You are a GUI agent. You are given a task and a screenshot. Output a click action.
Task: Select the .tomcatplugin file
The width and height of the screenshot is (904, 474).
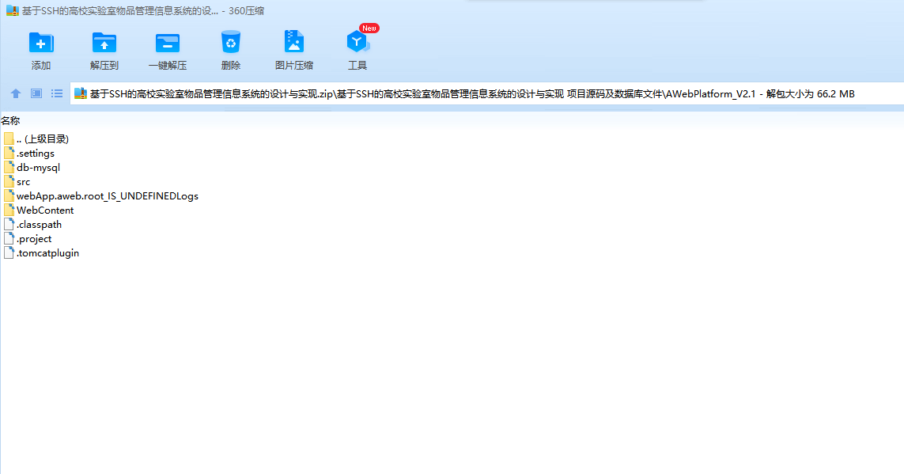click(41, 253)
